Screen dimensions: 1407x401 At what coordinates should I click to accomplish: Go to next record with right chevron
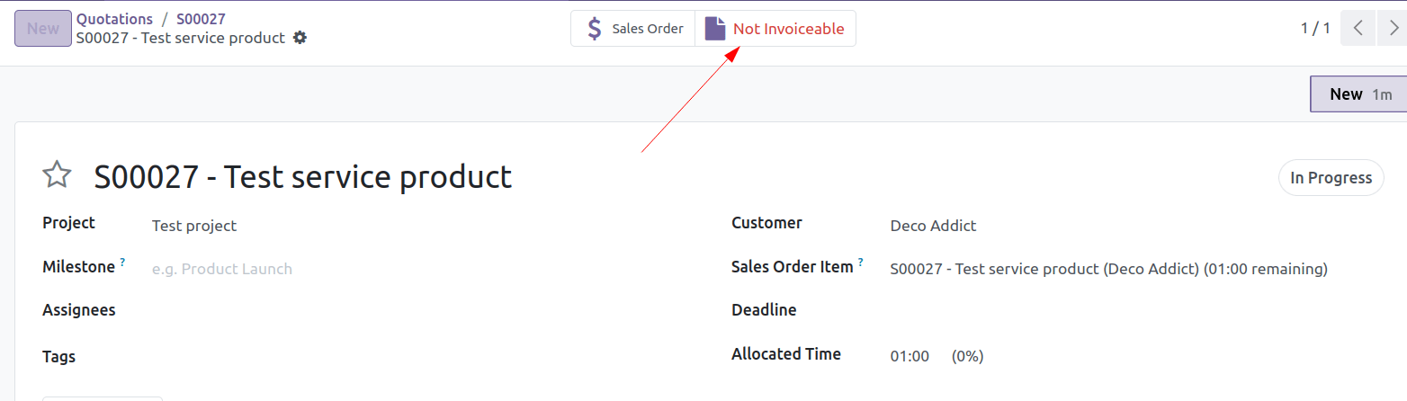click(x=1394, y=29)
